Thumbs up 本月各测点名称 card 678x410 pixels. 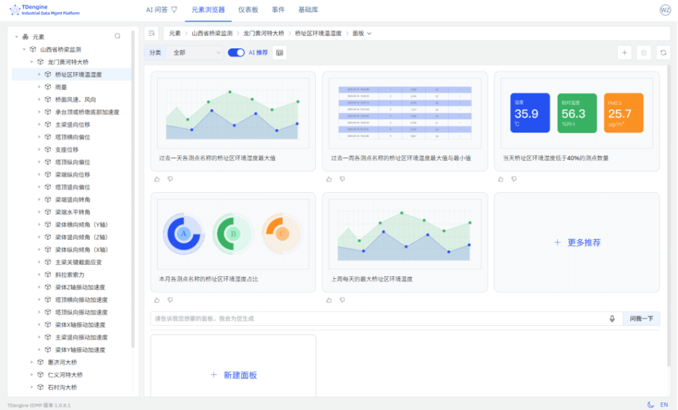coord(157,300)
